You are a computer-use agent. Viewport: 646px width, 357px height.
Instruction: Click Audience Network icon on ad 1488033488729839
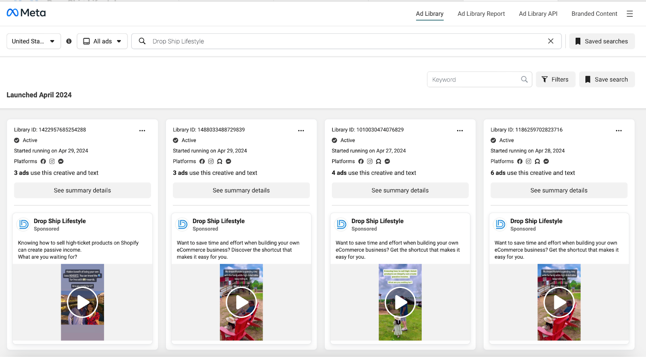coord(220,161)
